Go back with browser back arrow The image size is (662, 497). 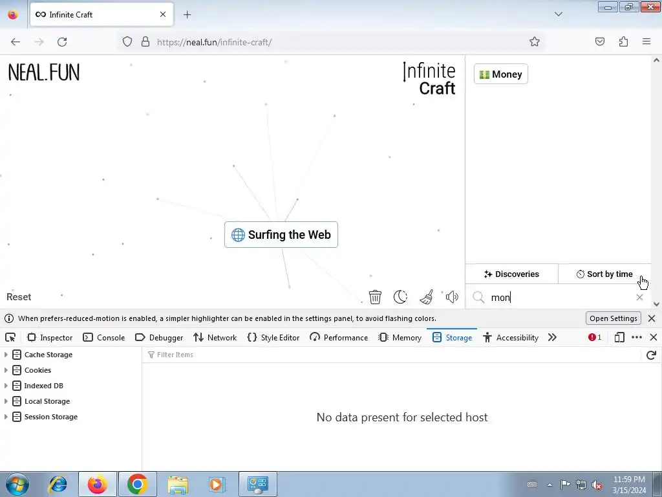pos(16,42)
